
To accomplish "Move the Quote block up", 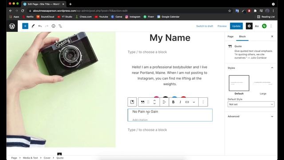I will pyautogui.click(x=154, y=100).
